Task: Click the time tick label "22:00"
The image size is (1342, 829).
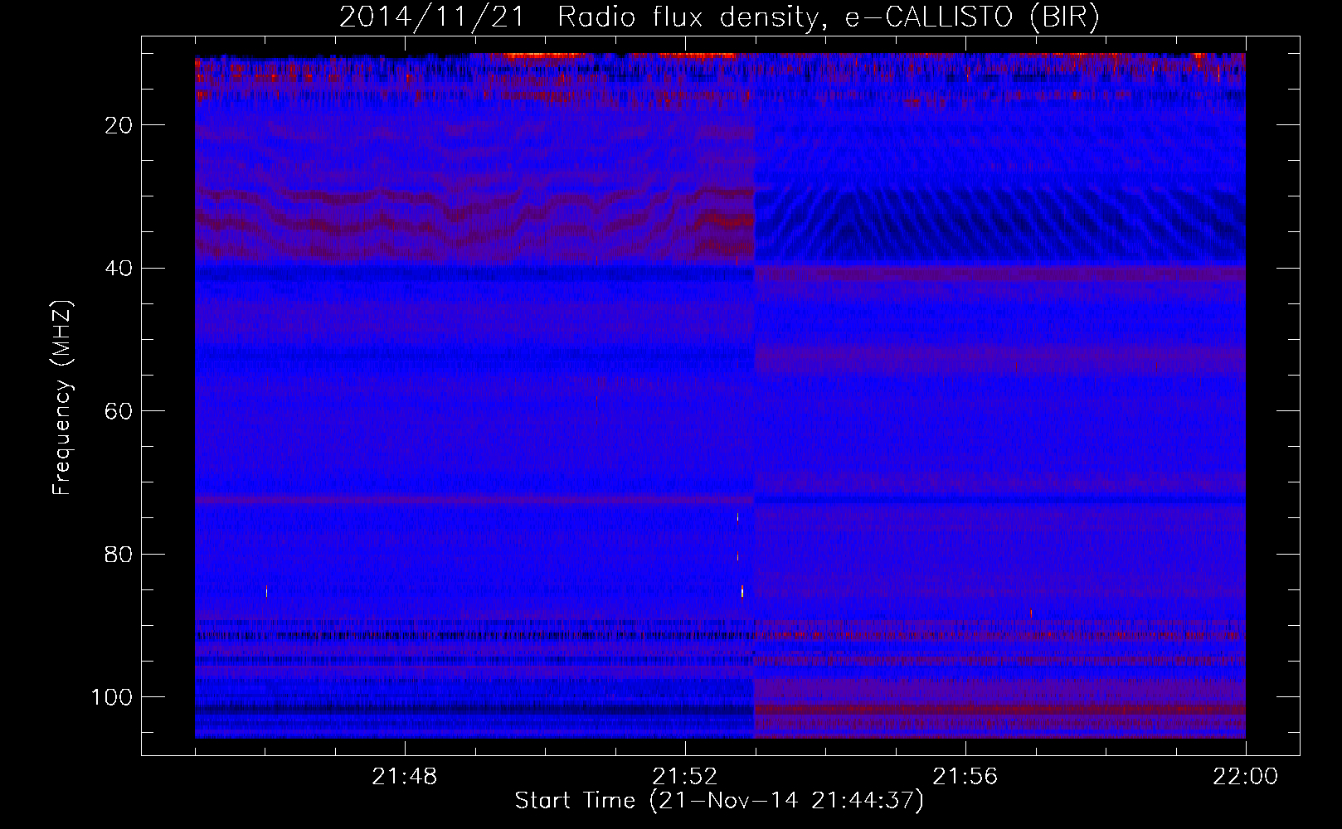Action: tap(1246, 777)
